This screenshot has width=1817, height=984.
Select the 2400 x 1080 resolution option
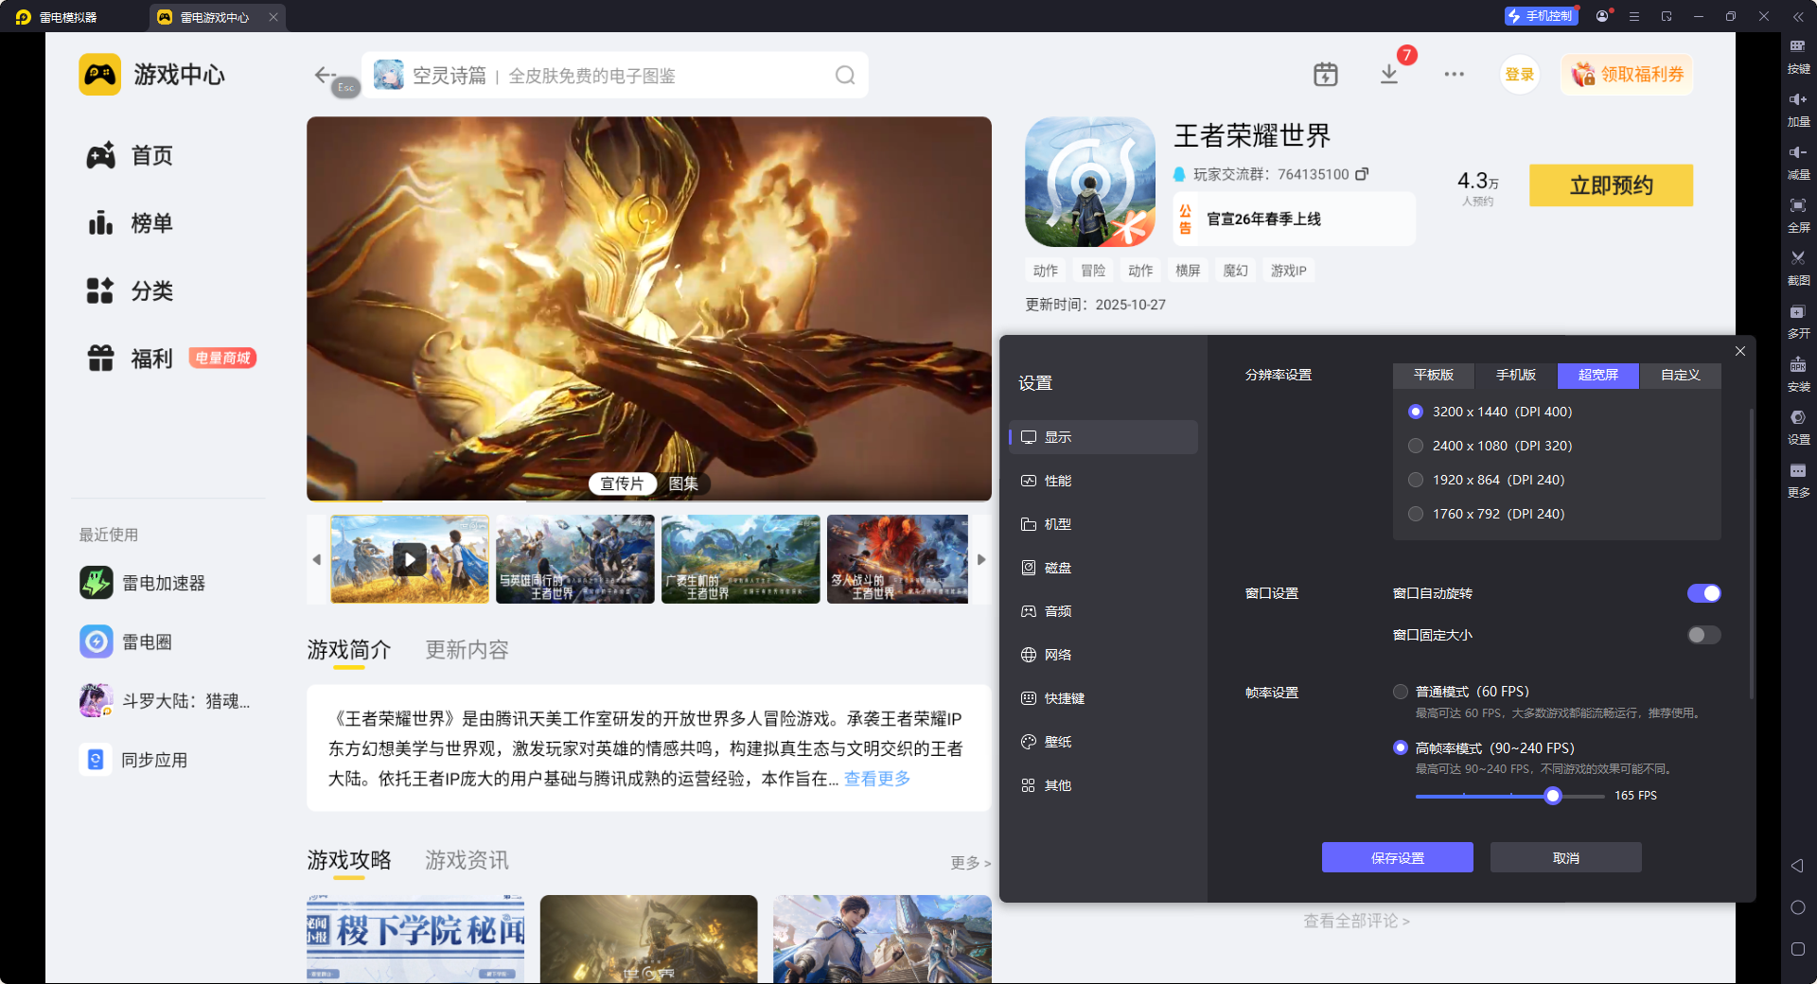click(1416, 446)
